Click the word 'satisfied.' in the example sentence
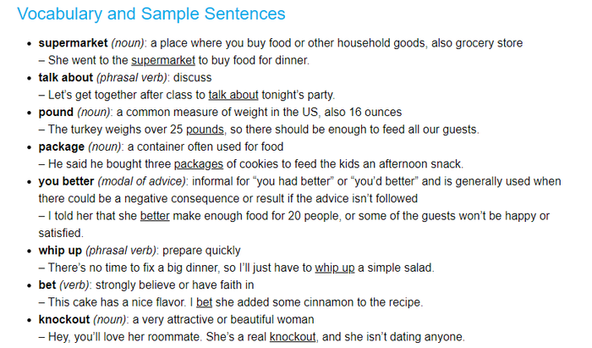Screen dimensions: 592x348 coord(61,233)
